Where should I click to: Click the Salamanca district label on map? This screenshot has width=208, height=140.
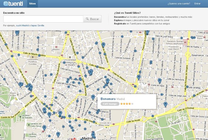(198, 56)
